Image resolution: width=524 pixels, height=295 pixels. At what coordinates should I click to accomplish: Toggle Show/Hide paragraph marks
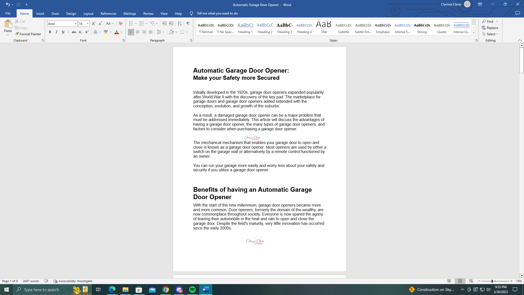[188, 24]
